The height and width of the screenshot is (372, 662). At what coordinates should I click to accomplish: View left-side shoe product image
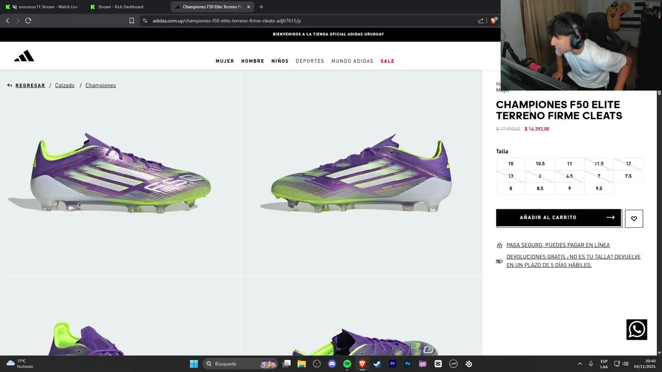tap(120, 173)
